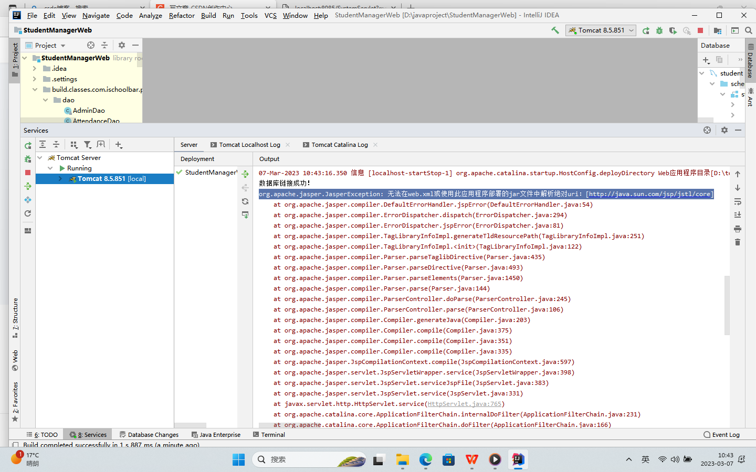
Task: Click the Output vertical scrollbar
Action: click(727, 305)
